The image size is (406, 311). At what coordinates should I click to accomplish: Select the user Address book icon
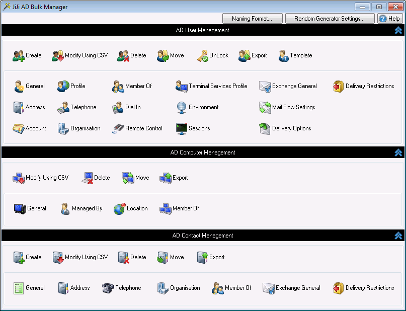coord(19,108)
